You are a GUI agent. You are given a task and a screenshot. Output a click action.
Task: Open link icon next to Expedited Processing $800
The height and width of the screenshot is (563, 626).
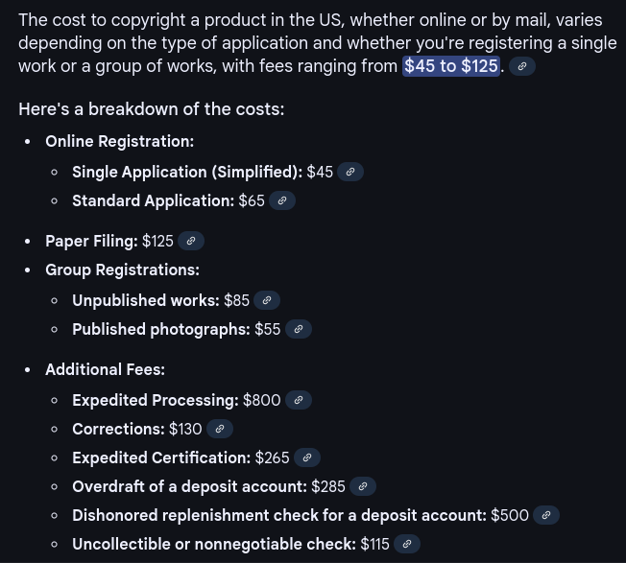(x=299, y=400)
